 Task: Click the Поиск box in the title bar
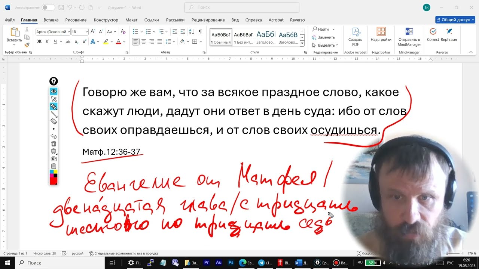click(242, 7)
